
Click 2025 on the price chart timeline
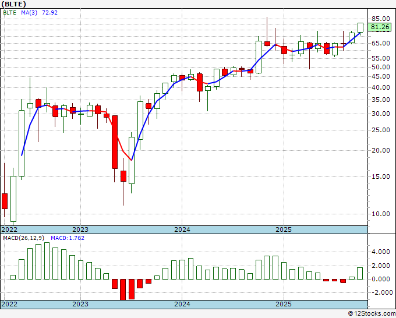click(x=284, y=229)
